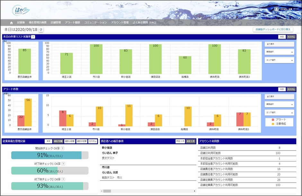Click help icon next to 終了時チェック1 OK率
This screenshot has height=196, width=302.
63,164
